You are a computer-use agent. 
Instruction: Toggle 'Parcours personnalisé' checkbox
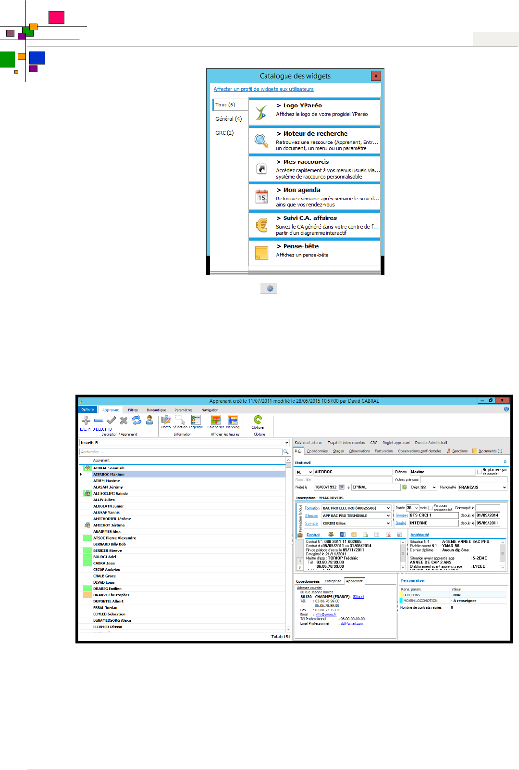pyautogui.click(x=431, y=508)
